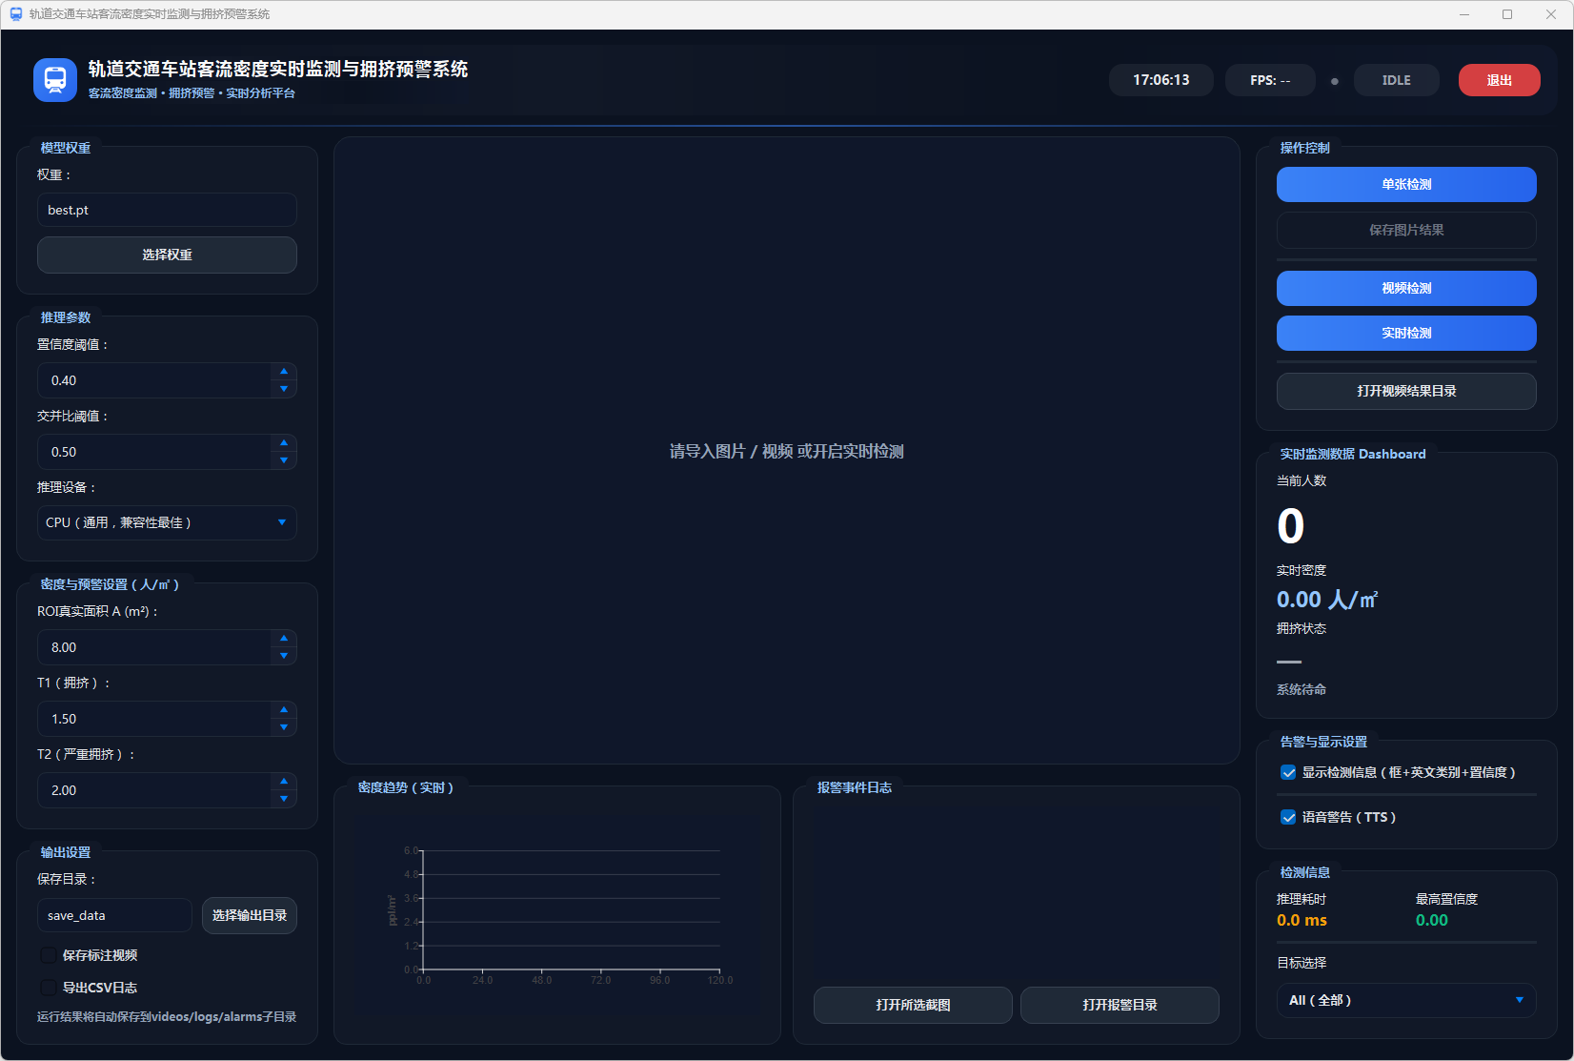Open the inference device CPU dropdown
Viewport: 1574px width, 1061px height.
click(x=167, y=522)
